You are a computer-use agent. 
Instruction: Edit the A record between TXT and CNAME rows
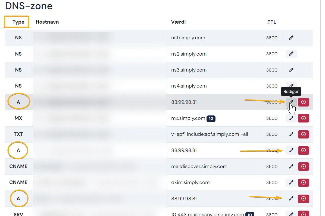point(291,150)
